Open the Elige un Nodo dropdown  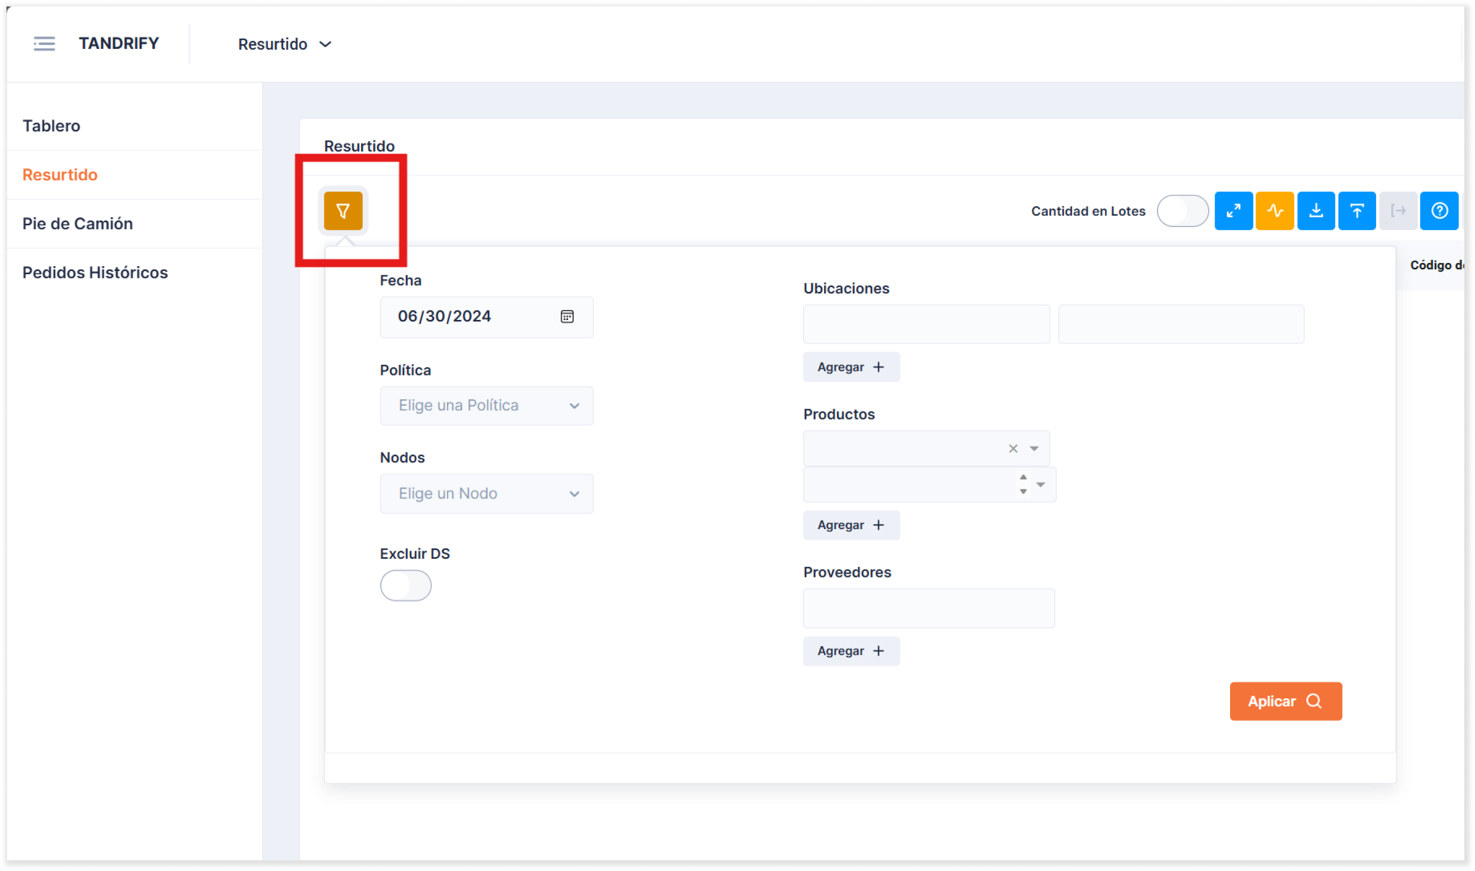[x=486, y=494]
